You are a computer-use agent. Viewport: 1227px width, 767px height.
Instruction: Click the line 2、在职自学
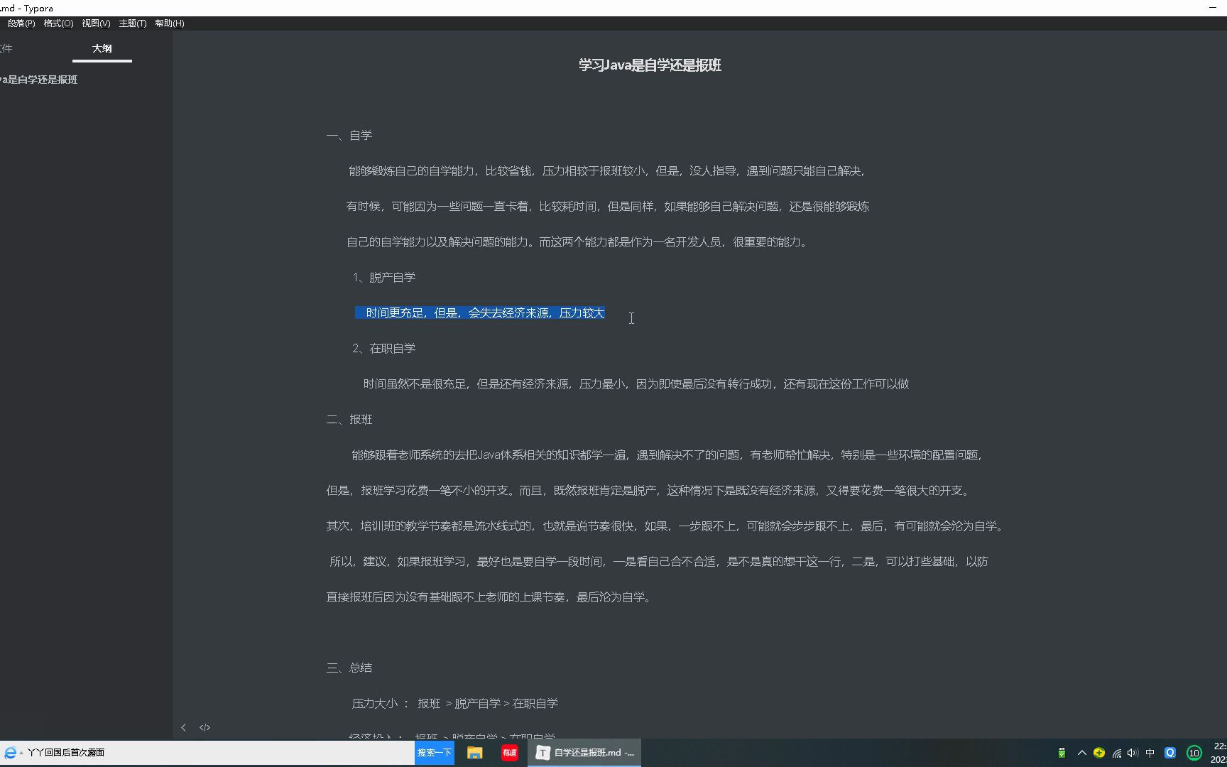[383, 348]
